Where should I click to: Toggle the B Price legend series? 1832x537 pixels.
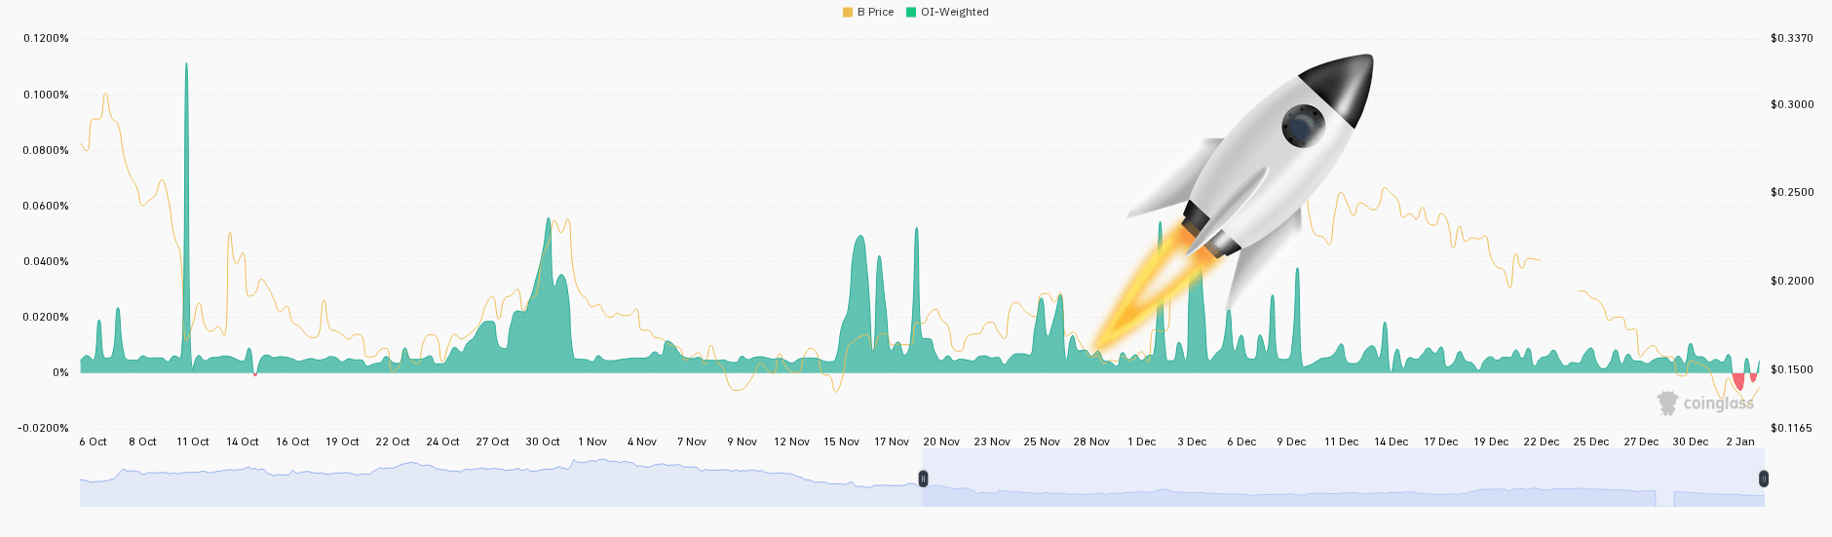868,12
